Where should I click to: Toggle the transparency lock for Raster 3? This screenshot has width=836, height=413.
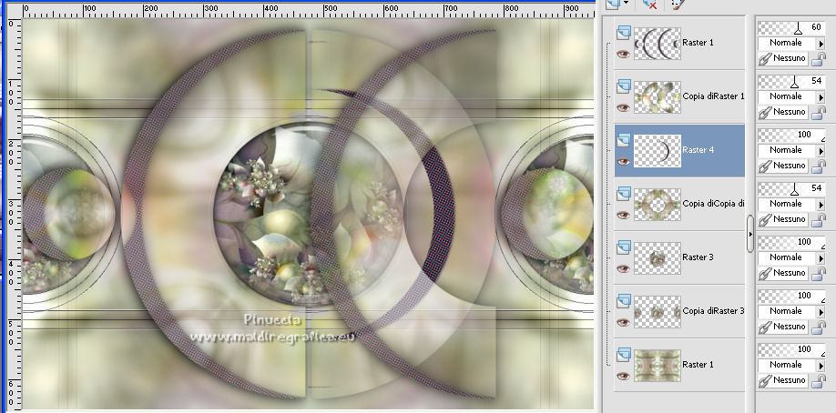tap(818, 274)
